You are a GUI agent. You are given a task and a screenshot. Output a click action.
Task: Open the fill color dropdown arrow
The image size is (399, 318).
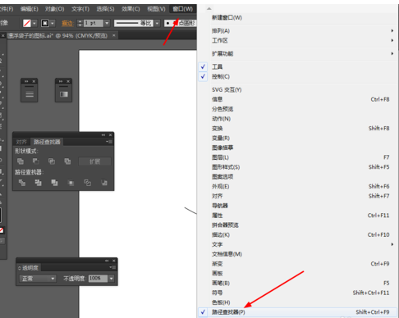click(x=34, y=24)
